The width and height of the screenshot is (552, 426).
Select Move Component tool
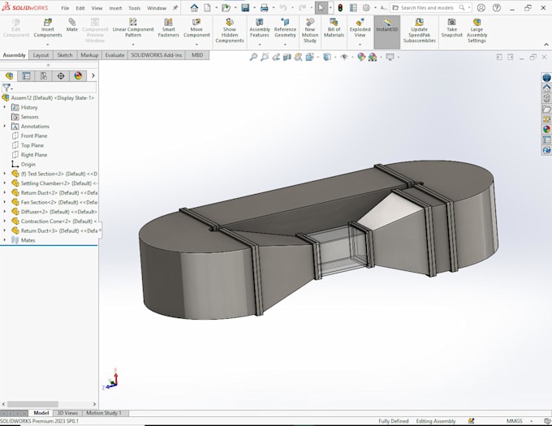[196, 28]
